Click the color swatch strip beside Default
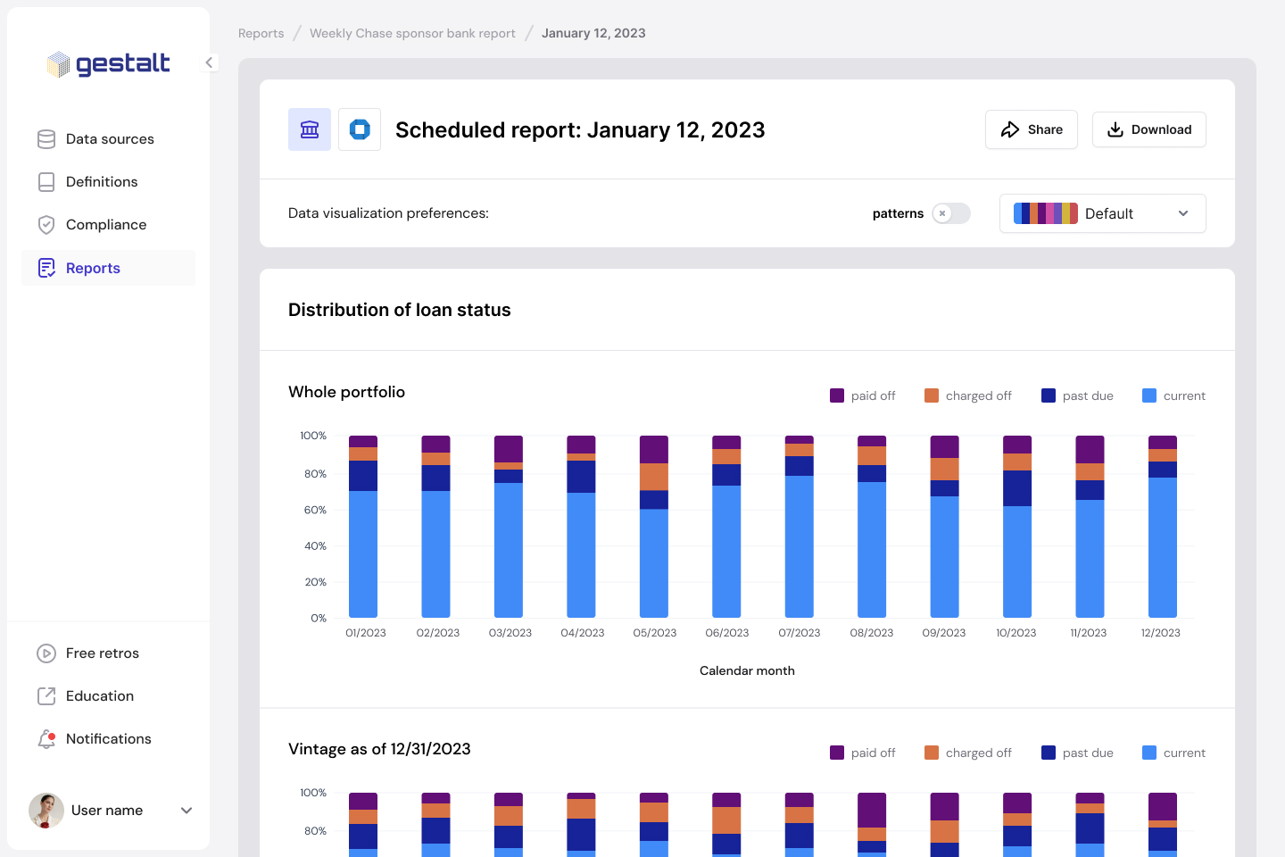 (x=1046, y=213)
